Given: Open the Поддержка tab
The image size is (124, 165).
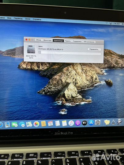Looking at the screenshot, I should [77, 41].
